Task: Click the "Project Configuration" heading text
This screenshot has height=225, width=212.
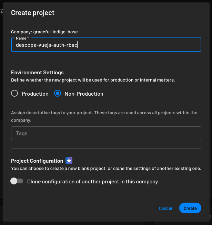Action: [37, 161]
